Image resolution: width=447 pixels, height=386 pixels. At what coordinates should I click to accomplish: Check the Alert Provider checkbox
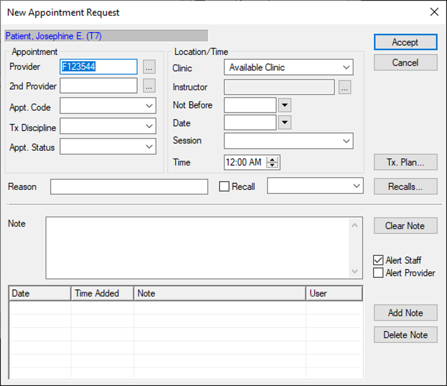(378, 273)
